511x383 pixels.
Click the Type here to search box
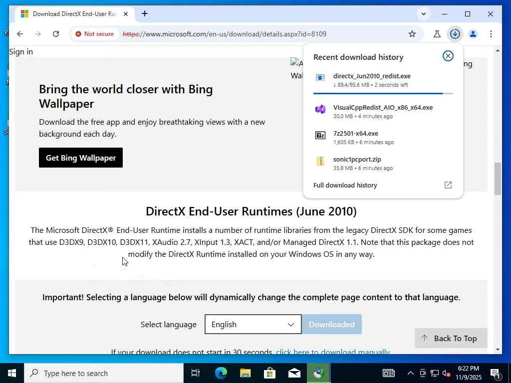pos(104,373)
